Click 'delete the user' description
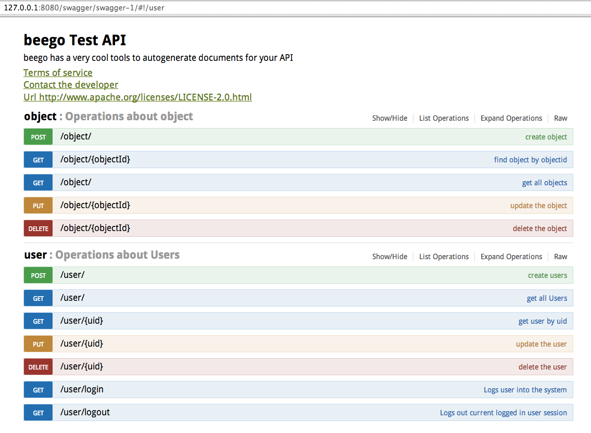 (543, 367)
